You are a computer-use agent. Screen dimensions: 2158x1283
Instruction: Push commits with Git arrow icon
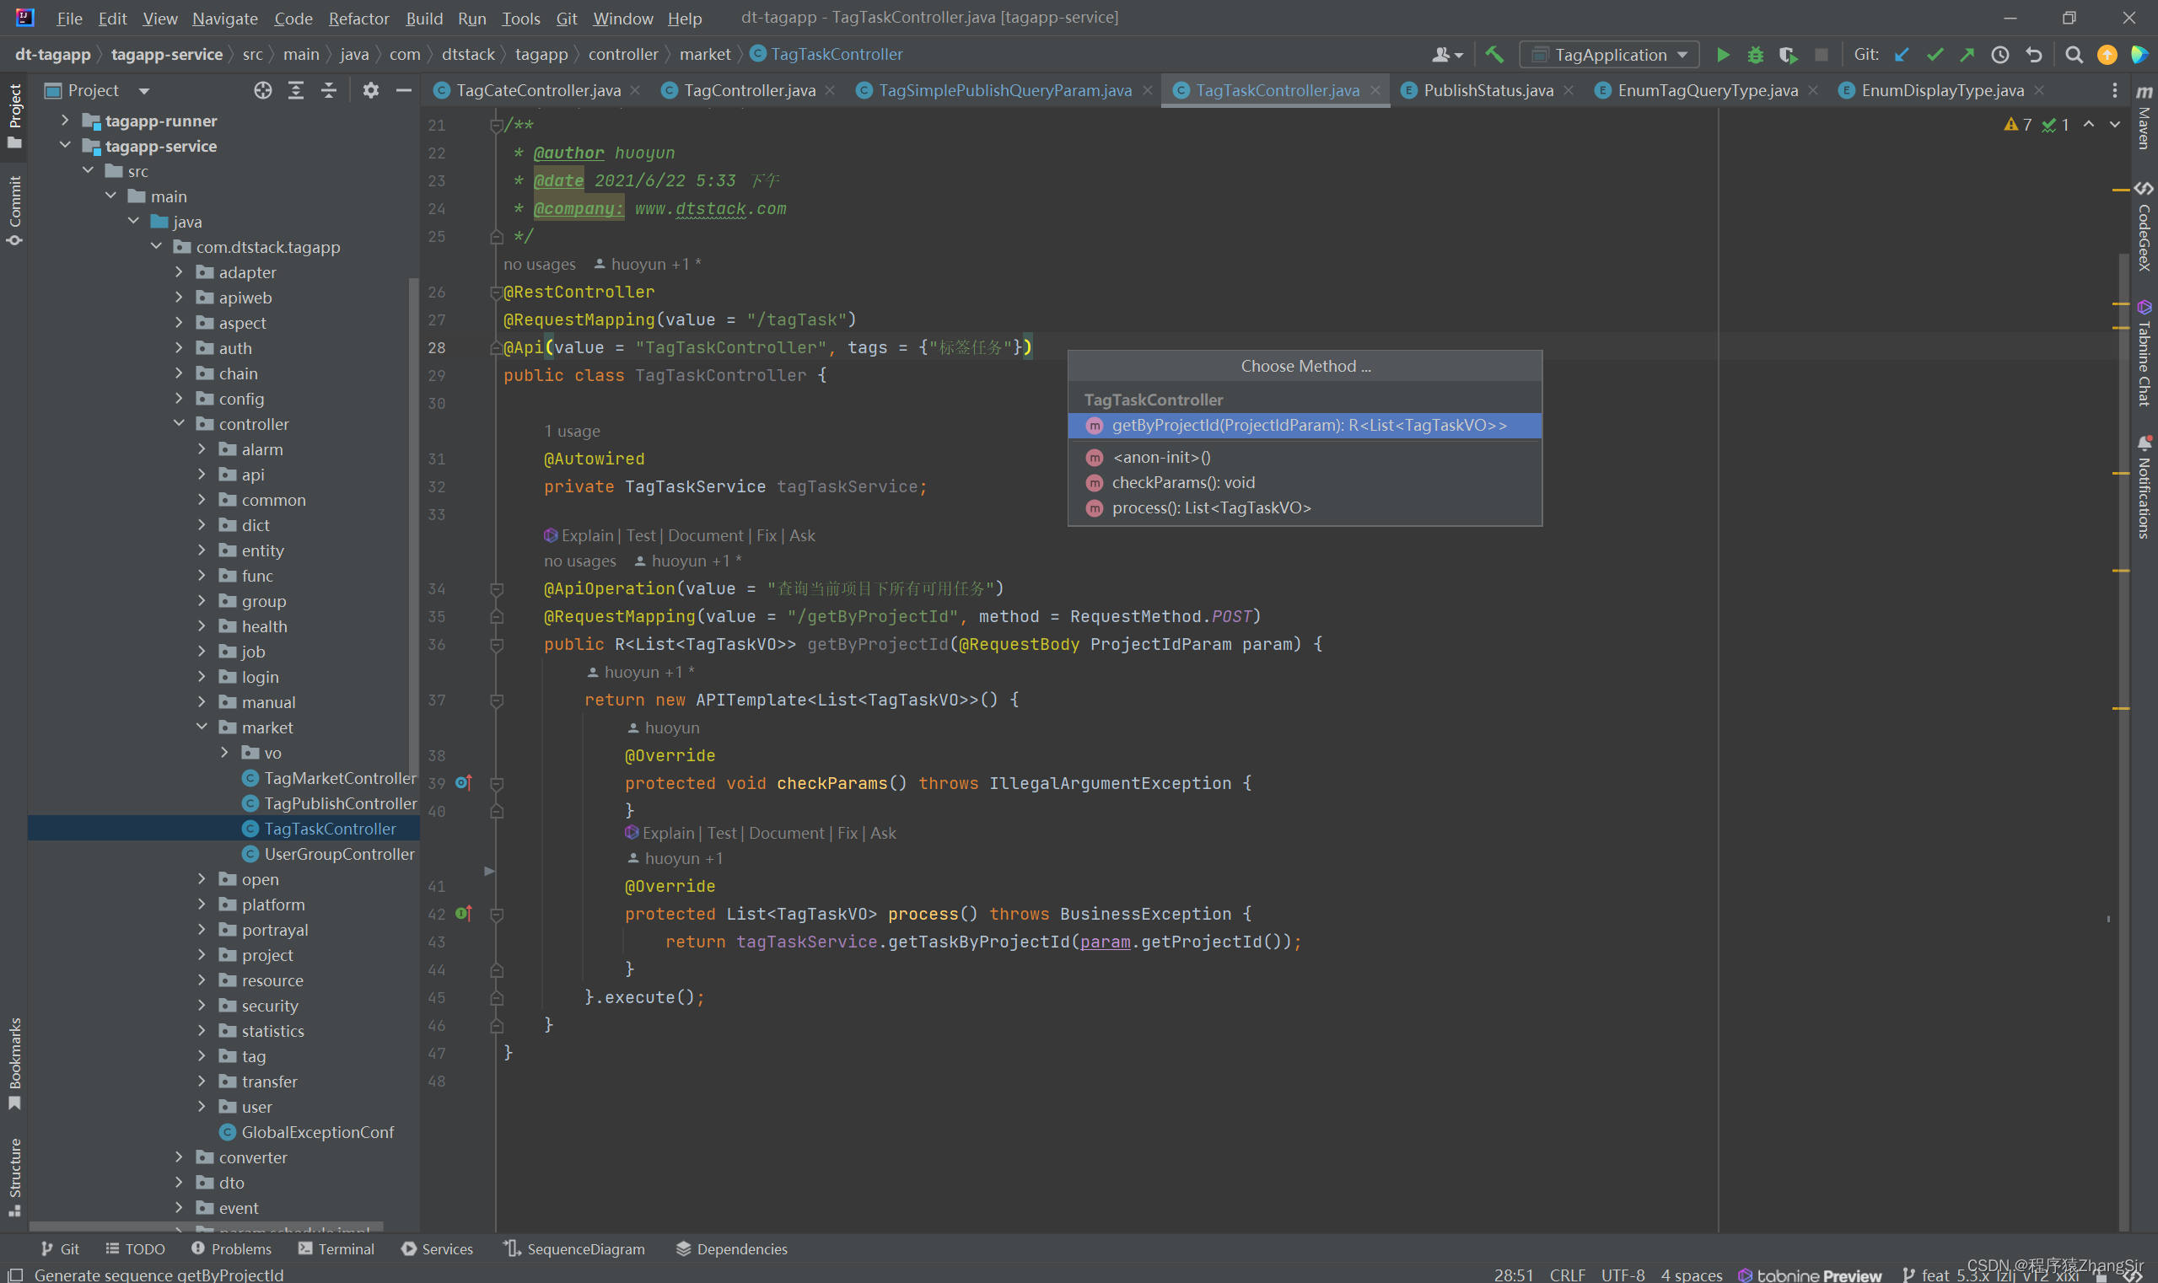1967,55
